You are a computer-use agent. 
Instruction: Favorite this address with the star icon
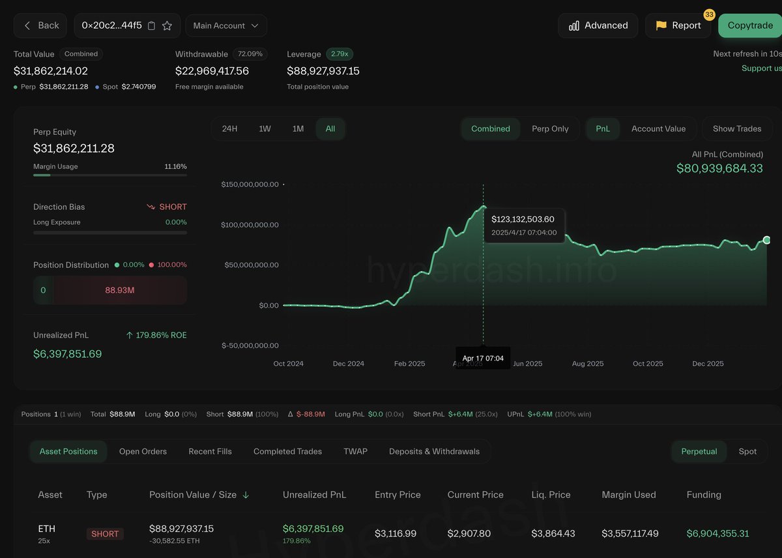(x=167, y=25)
